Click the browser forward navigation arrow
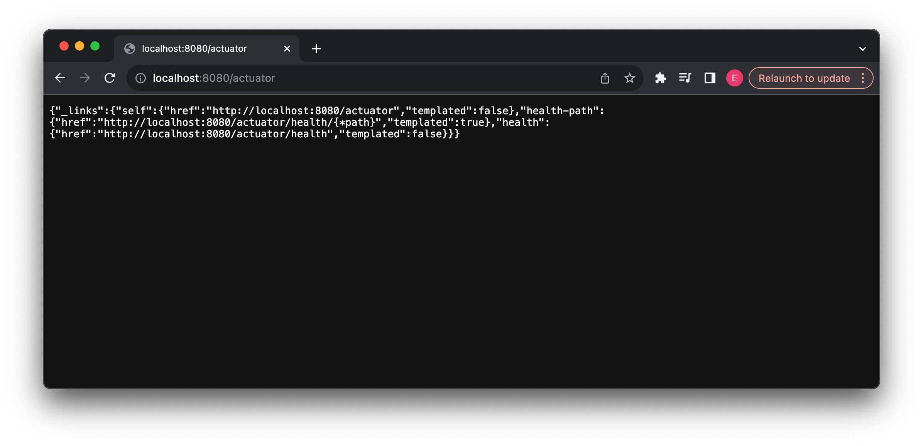This screenshot has width=923, height=446. 85,78
